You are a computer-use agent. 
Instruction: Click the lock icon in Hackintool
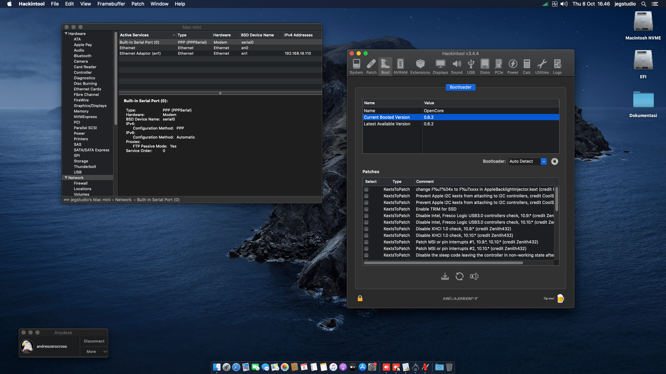tap(360, 299)
